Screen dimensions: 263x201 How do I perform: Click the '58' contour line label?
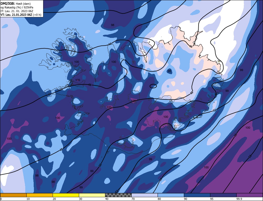pyautogui.click(x=250, y=156)
